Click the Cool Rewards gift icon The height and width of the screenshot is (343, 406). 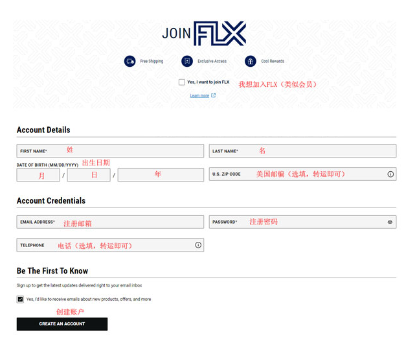[251, 62]
